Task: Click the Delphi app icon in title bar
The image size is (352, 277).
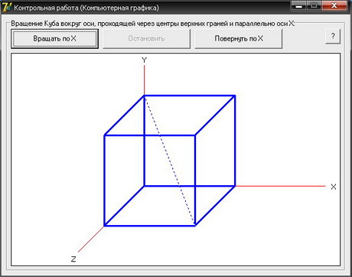Action: [x=6, y=7]
